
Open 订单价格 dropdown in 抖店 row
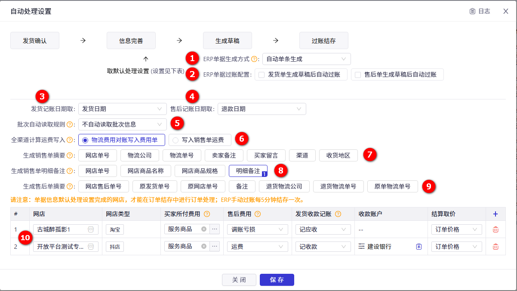point(456,247)
